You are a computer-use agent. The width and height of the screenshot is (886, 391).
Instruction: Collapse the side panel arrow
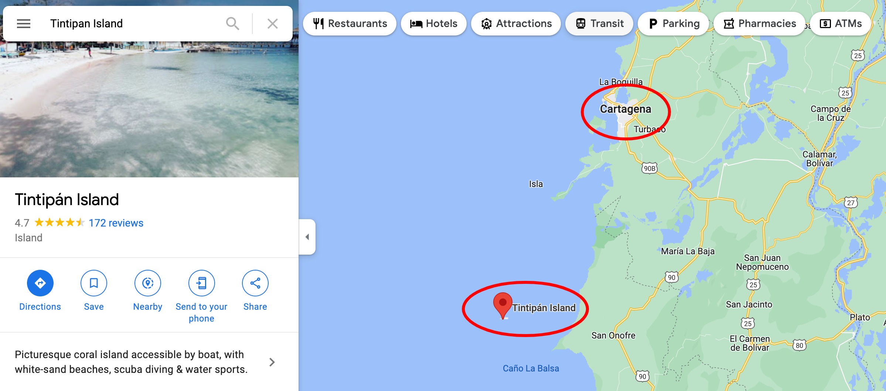point(307,237)
